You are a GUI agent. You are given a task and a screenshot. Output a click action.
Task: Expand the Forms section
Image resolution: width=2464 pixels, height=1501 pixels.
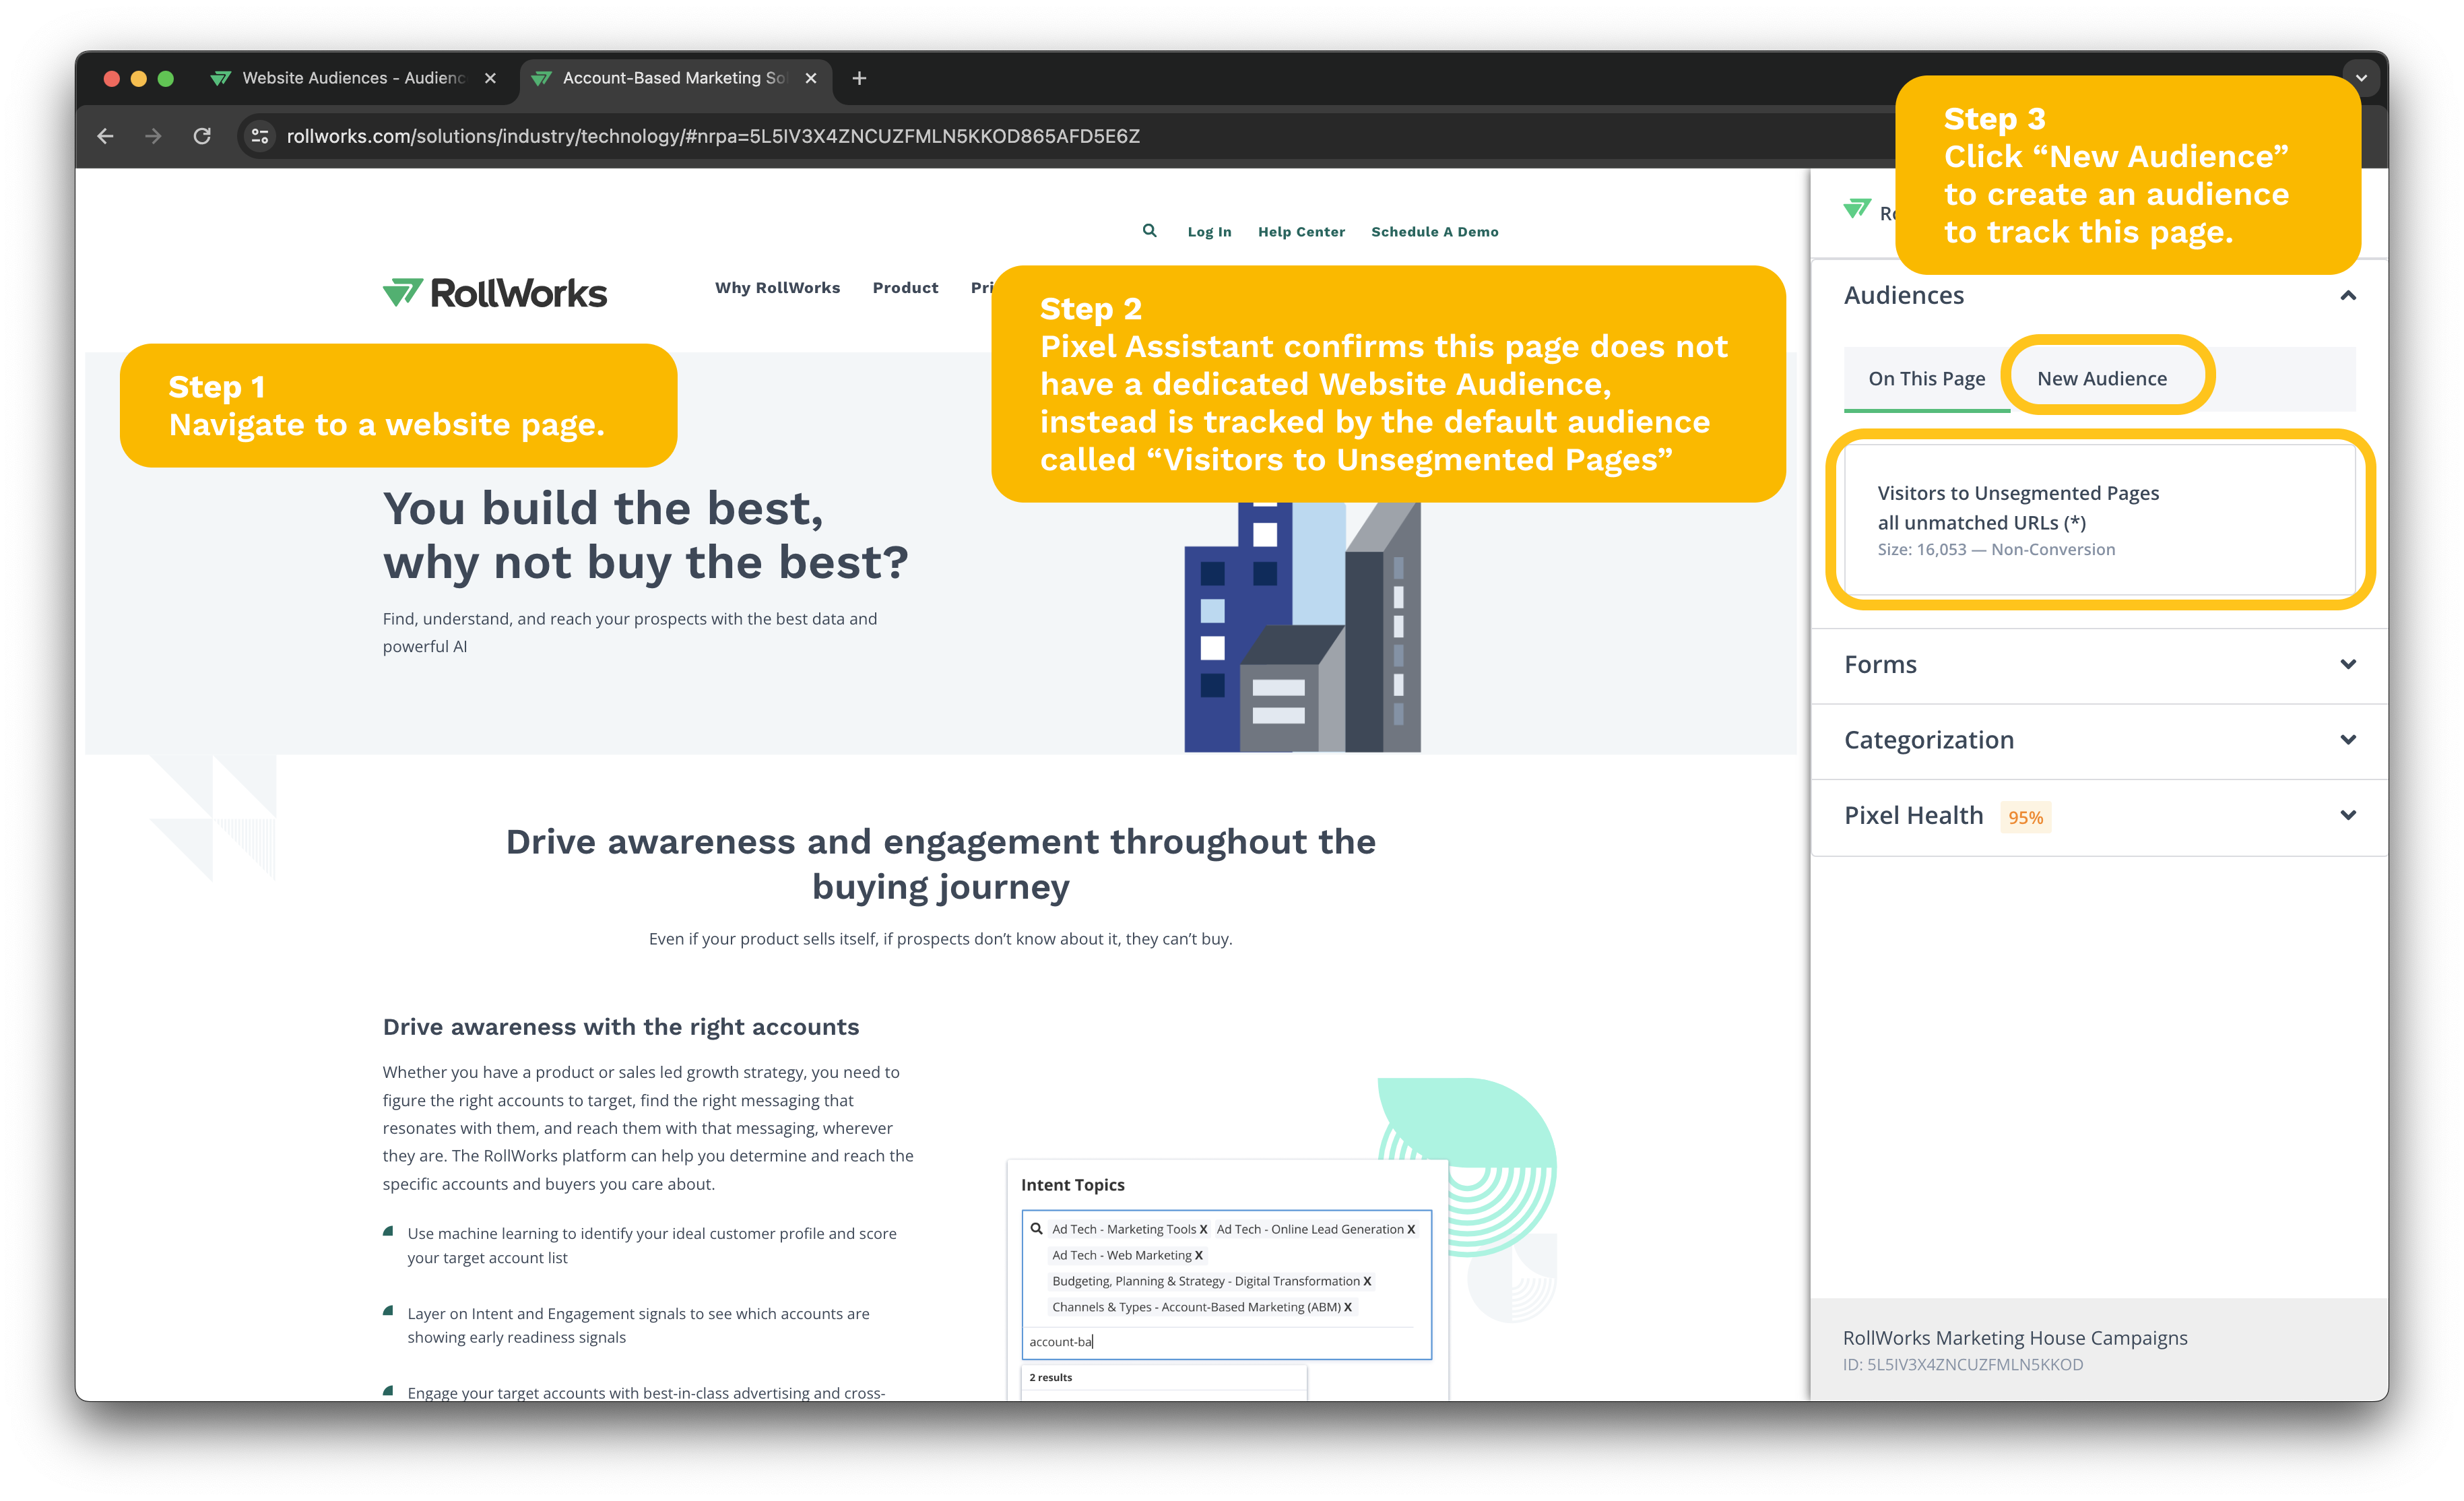tap(2347, 664)
